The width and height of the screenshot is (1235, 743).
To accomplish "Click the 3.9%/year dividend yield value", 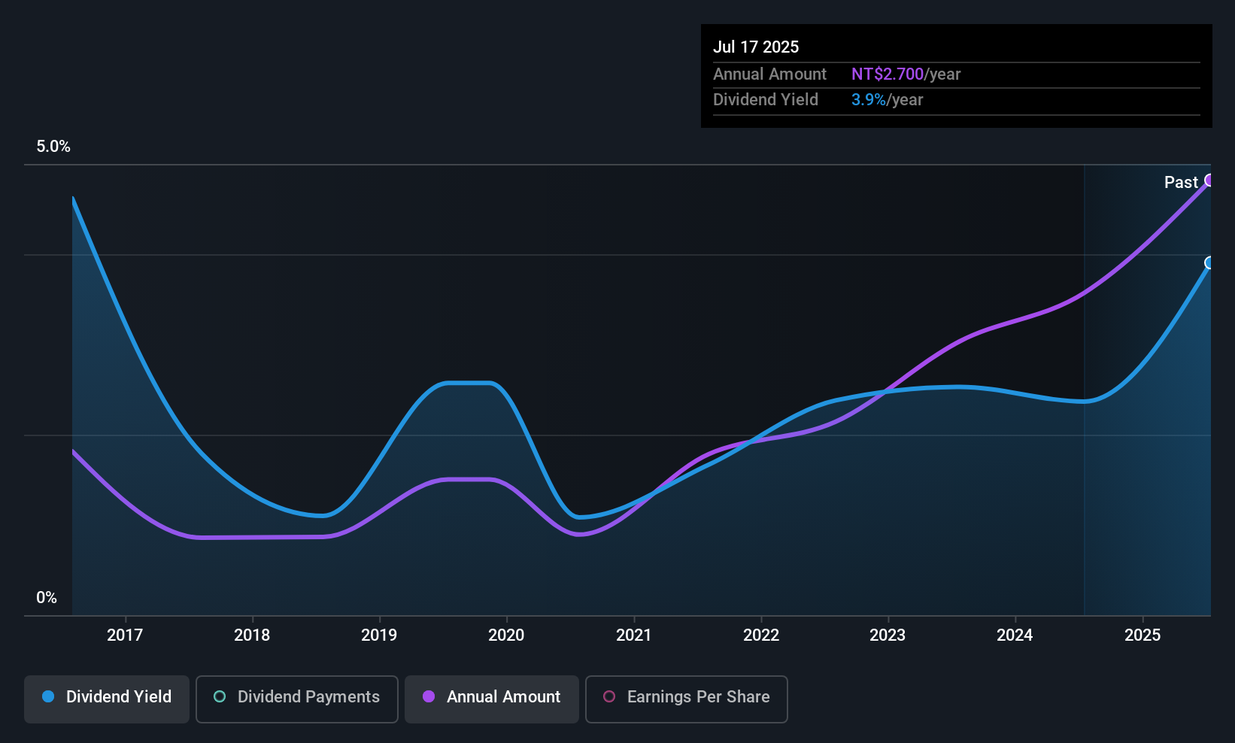I will point(888,99).
